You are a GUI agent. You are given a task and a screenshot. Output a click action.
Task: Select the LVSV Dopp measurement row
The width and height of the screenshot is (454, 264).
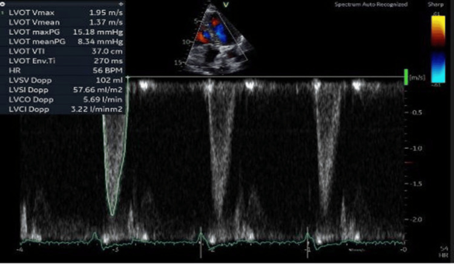[62, 80]
